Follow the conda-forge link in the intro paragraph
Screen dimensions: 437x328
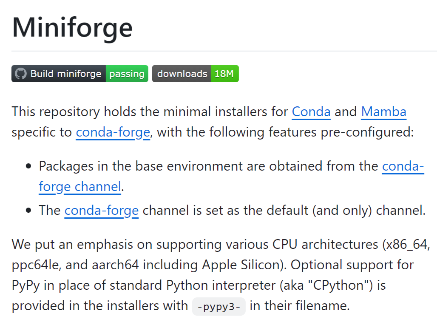click(x=113, y=132)
